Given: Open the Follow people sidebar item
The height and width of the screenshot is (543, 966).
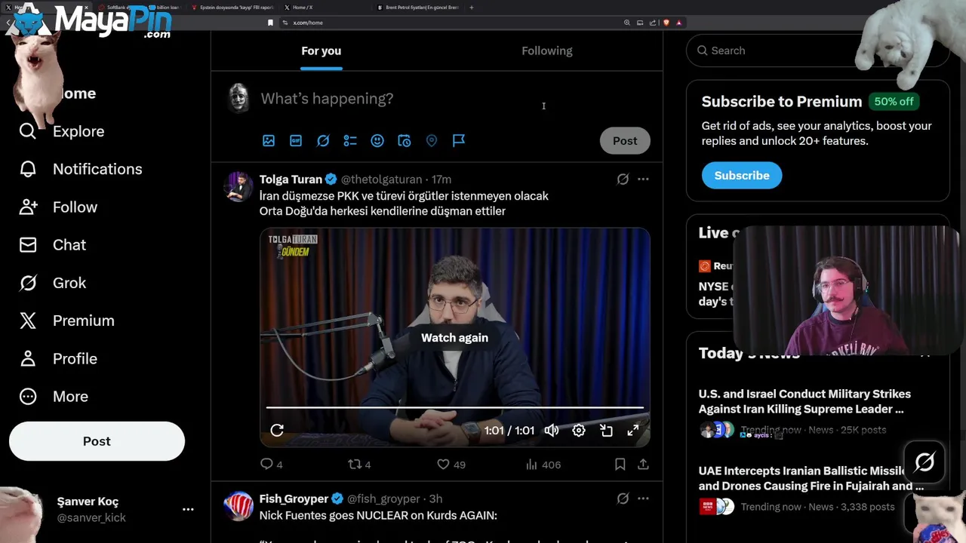Looking at the screenshot, I should pos(58,207).
